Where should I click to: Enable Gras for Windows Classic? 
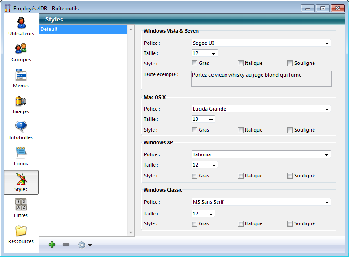coord(194,223)
